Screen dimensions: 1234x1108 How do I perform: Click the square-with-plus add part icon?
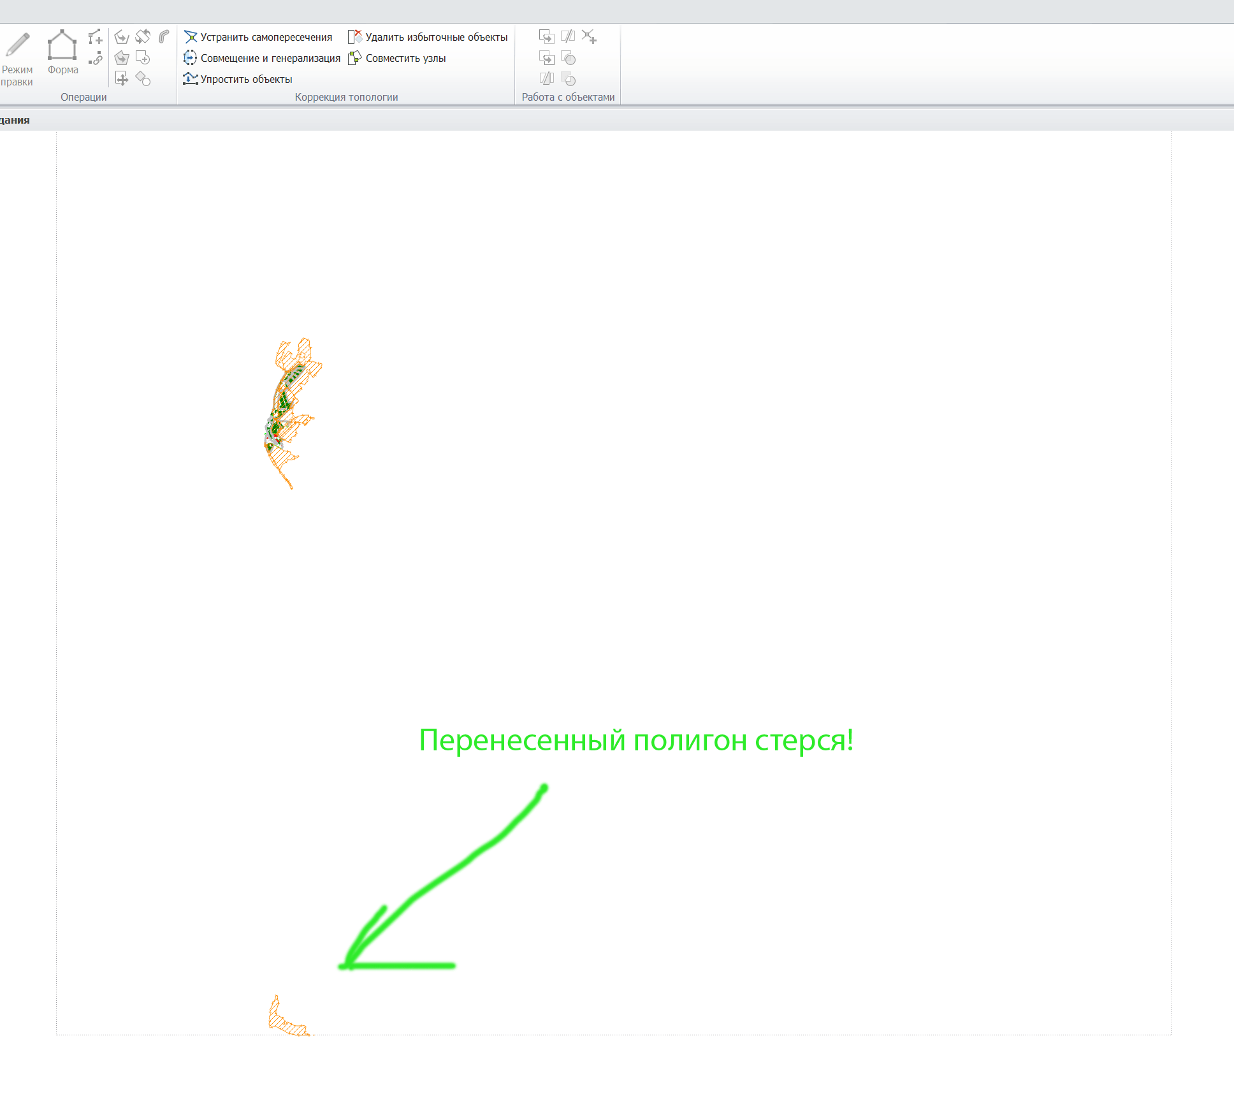point(143,58)
